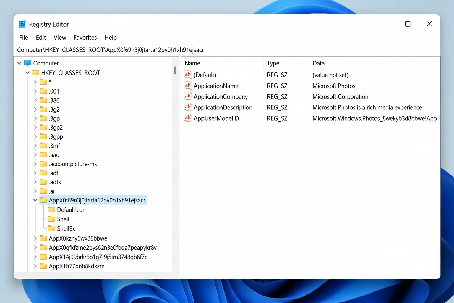This screenshot has height=303, width=454.
Task: Open the View menu
Action: (60, 37)
